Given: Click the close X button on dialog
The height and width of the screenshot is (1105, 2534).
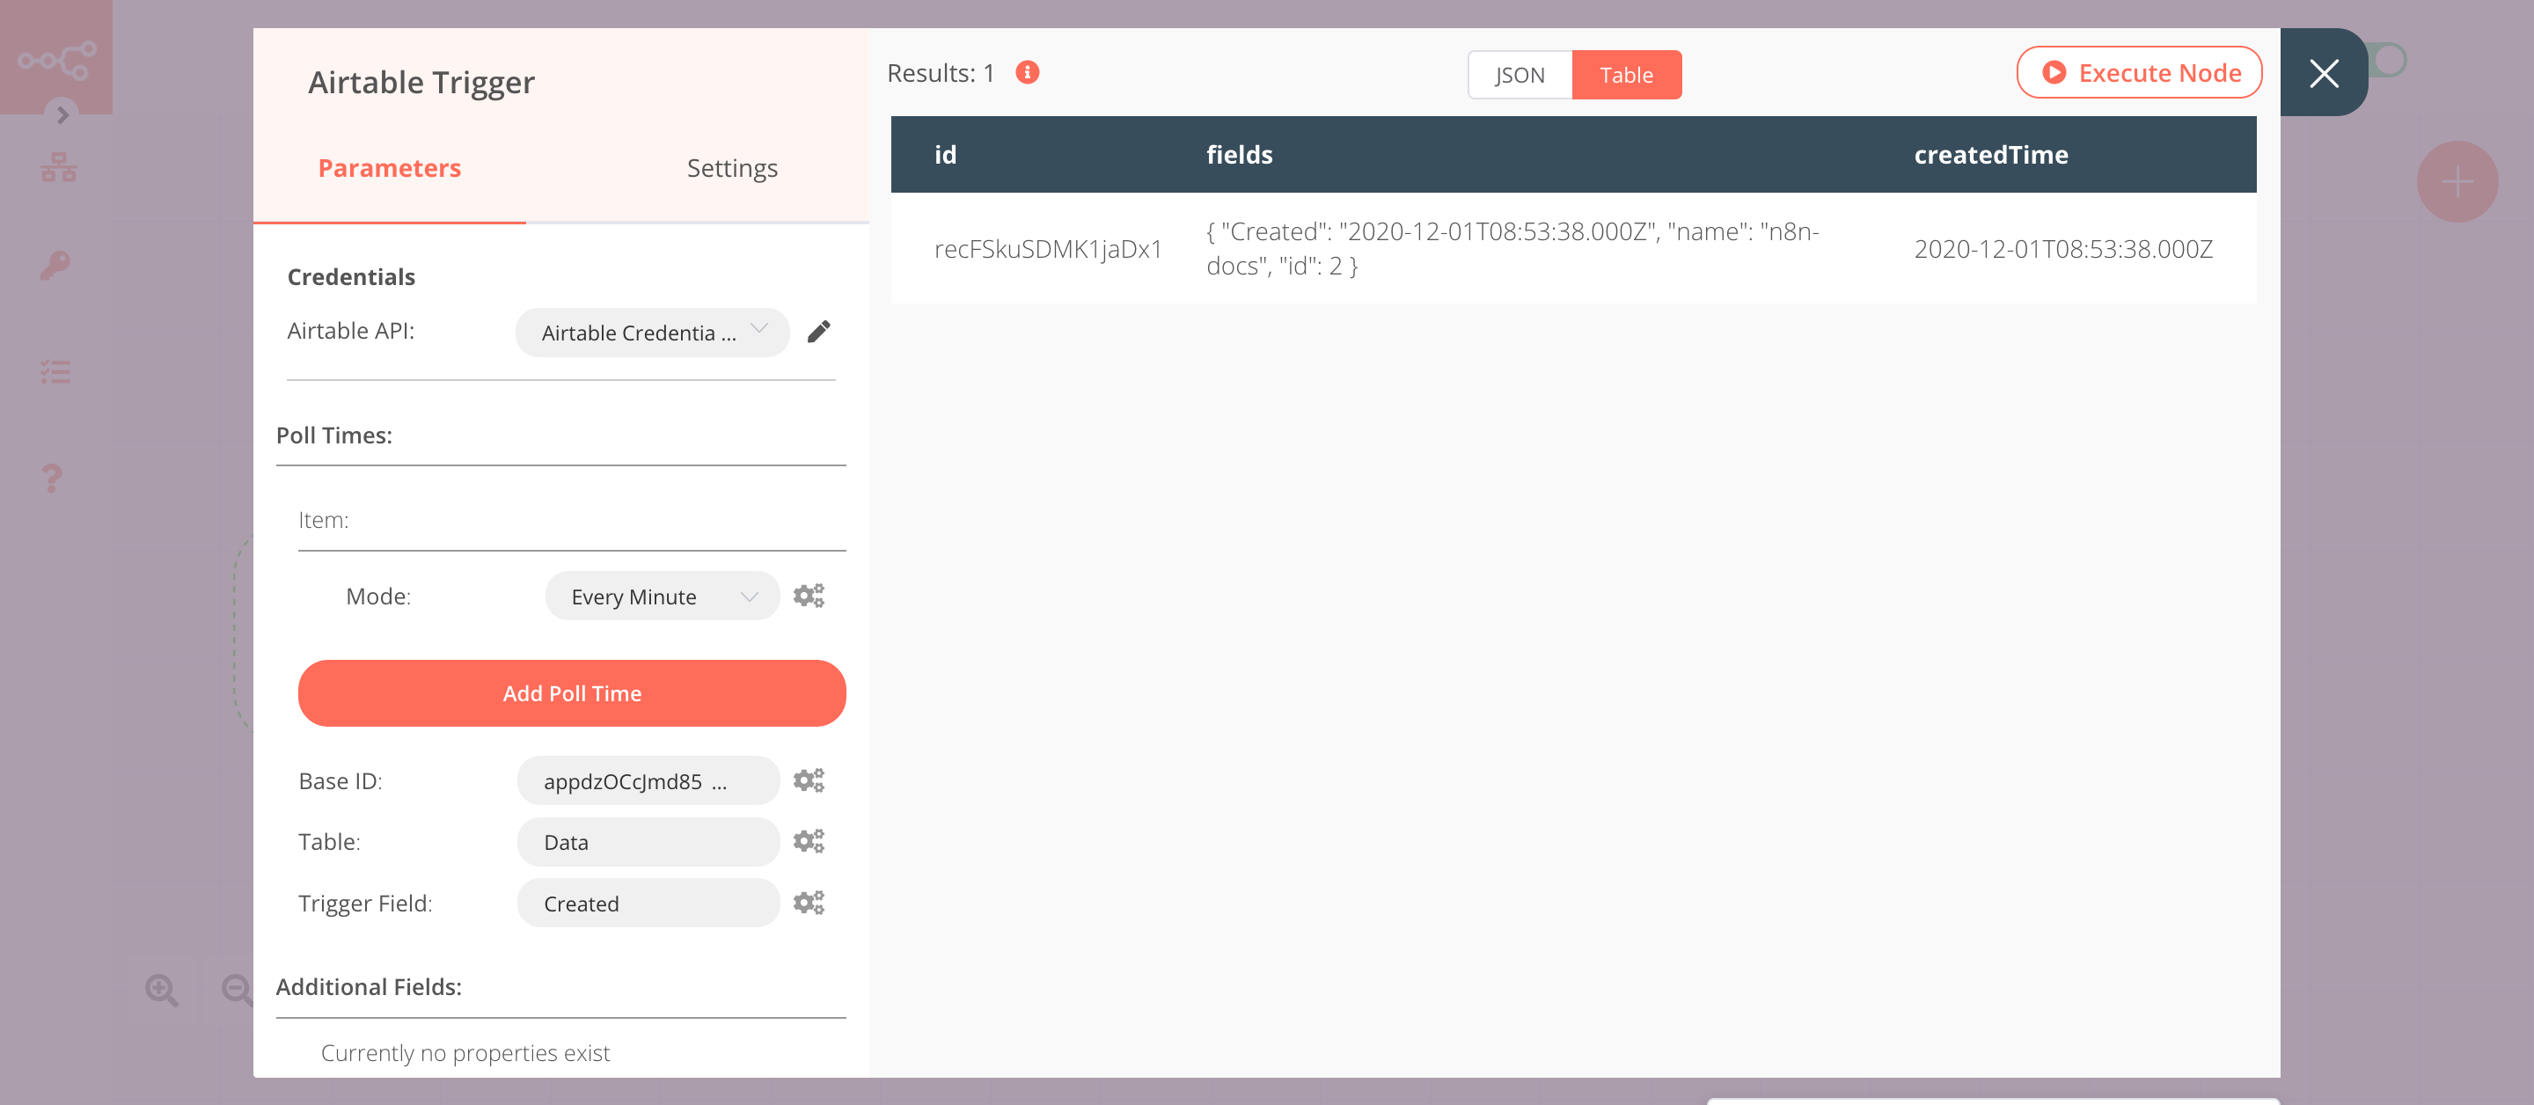Looking at the screenshot, I should (2324, 71).
